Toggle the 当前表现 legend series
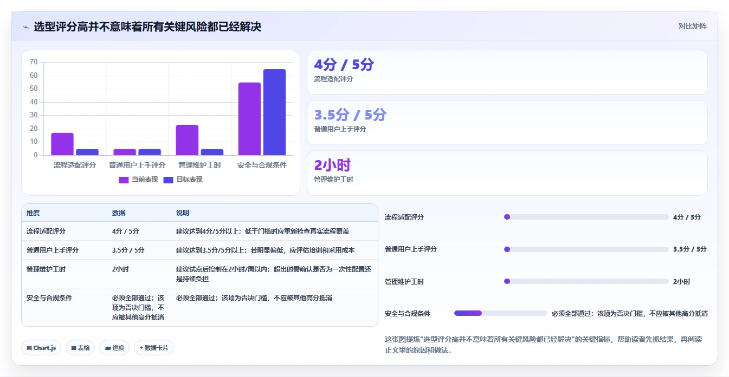The width and height of the screenshot is (729, 377). (139, 180)
